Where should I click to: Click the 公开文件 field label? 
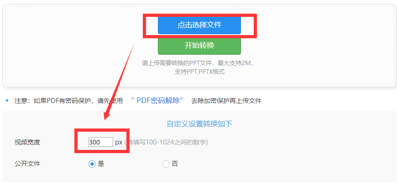tap(27, 164)
